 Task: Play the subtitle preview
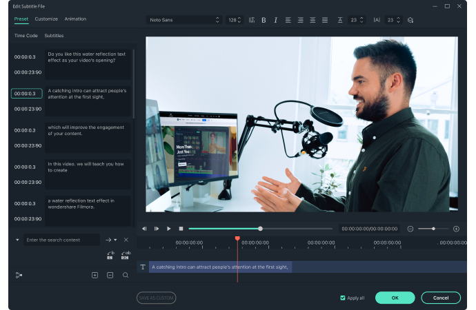pos(169,229)
